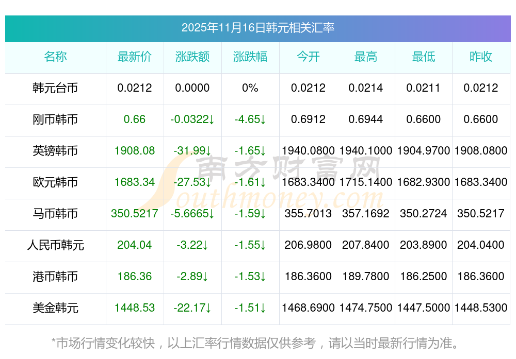The width and height of the screenshot is (516, 359).
Task: Click the 2025年11月16日韩元相关汇率 title banner
Action: [x=257, y=28]
